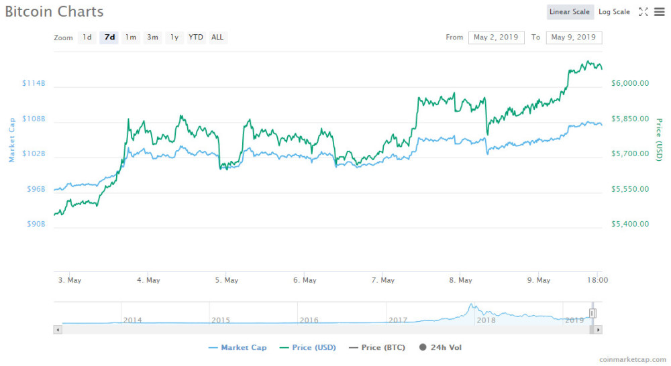Click navigator scroll left arrow

point(58,330)
